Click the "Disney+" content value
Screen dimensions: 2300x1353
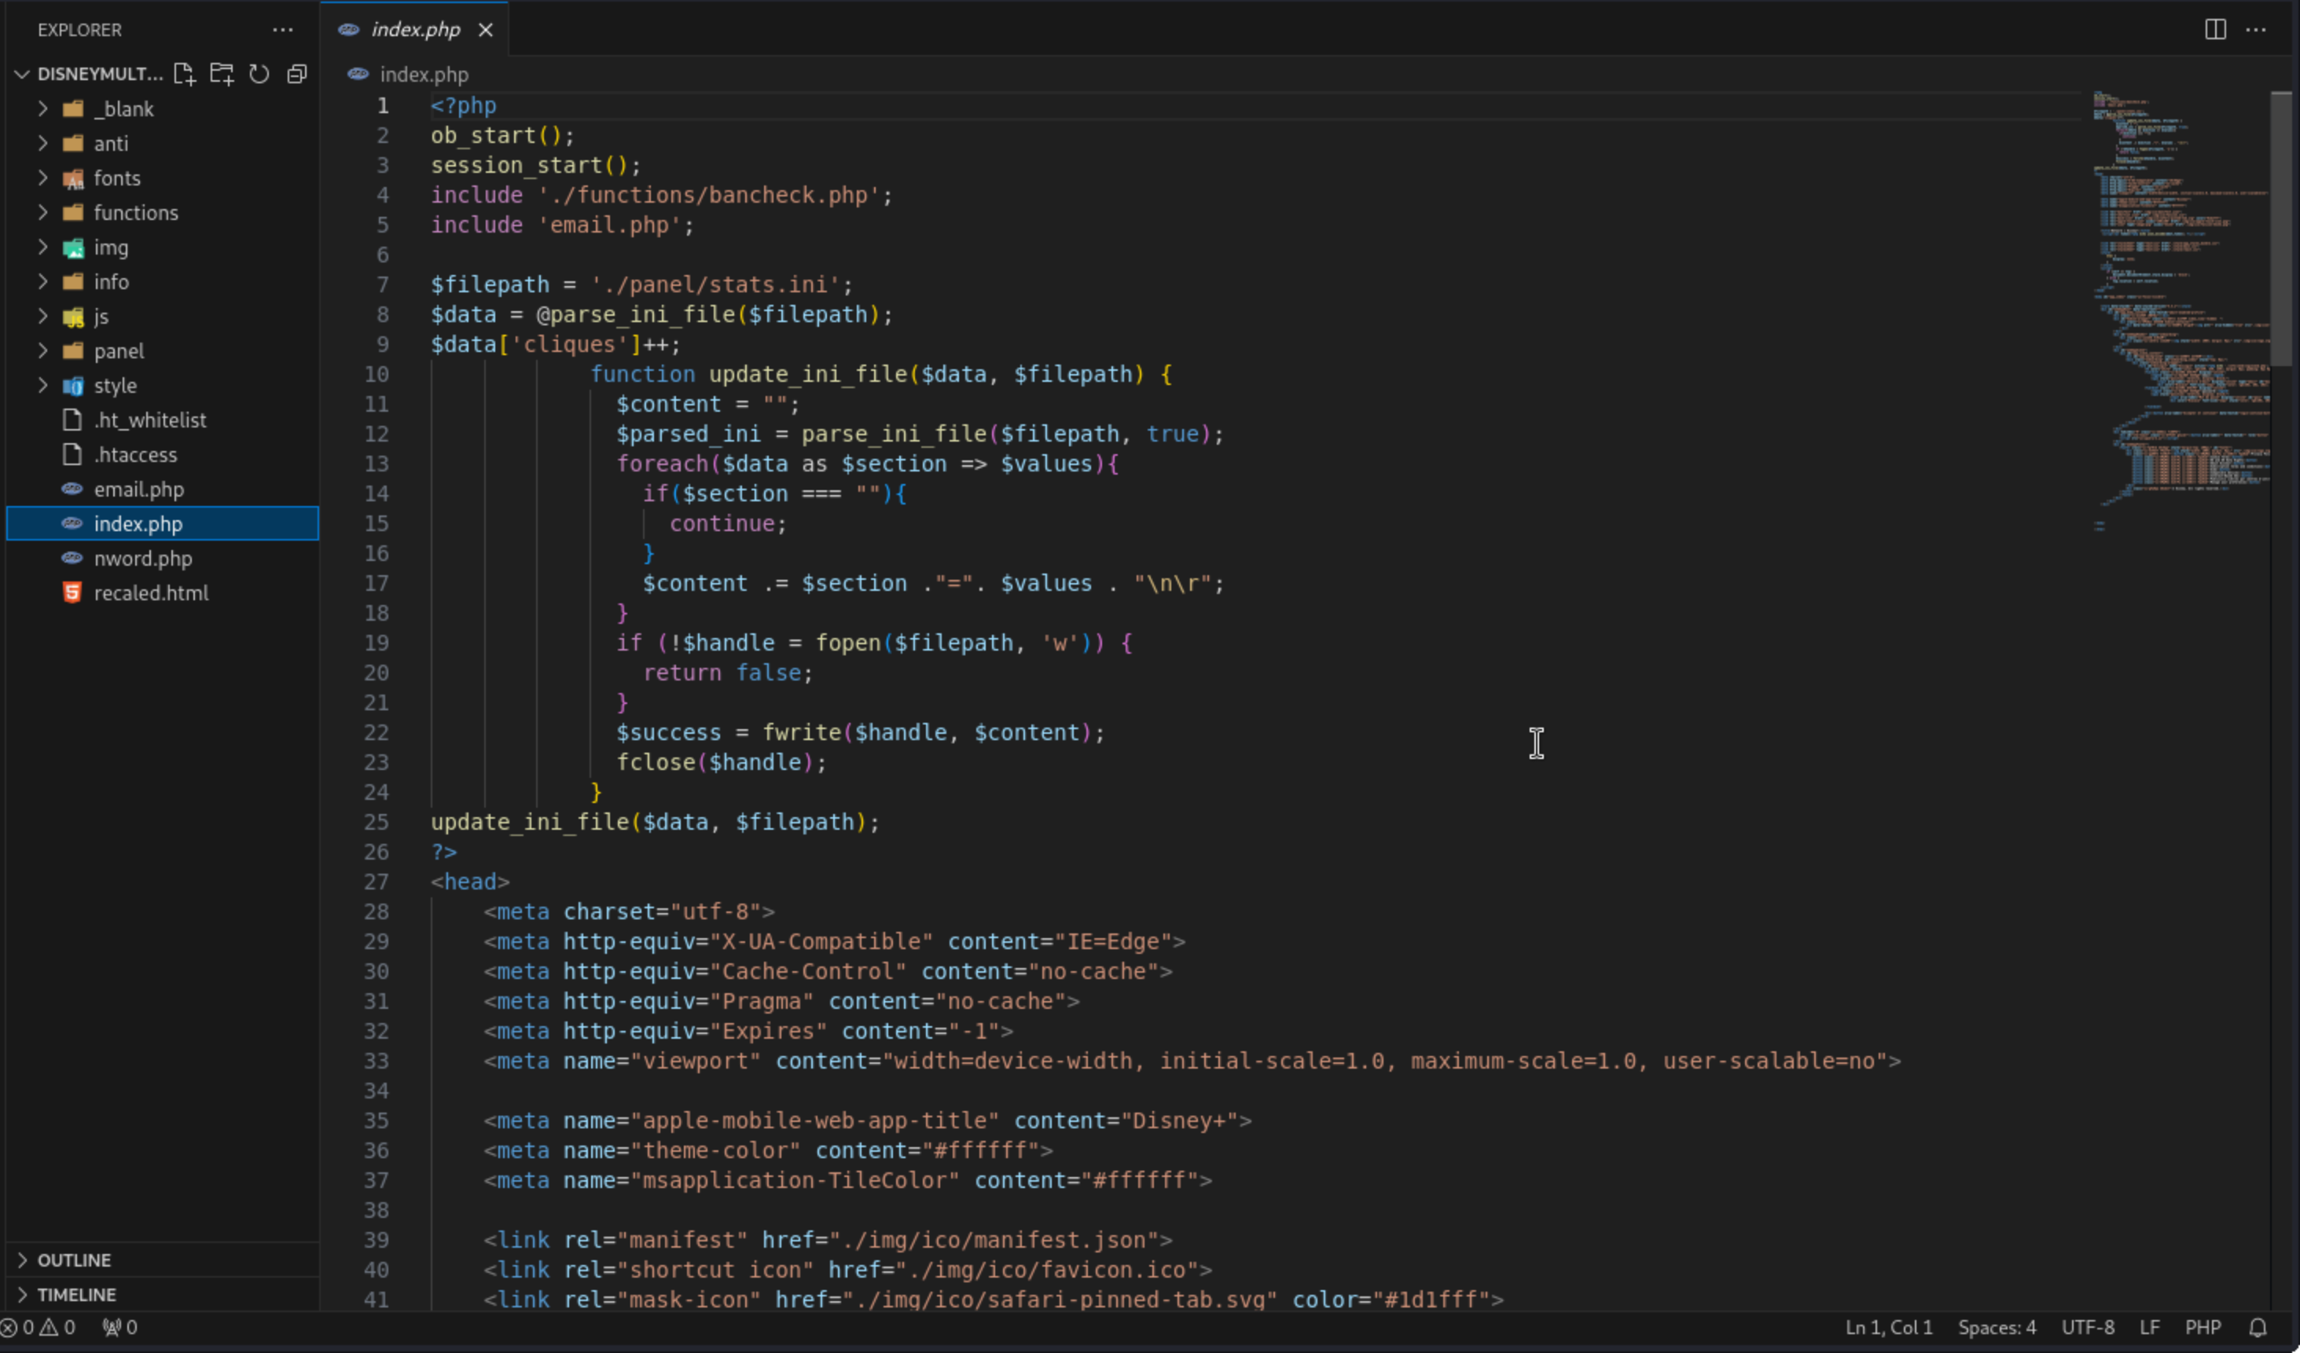tap(1179, 1121)
